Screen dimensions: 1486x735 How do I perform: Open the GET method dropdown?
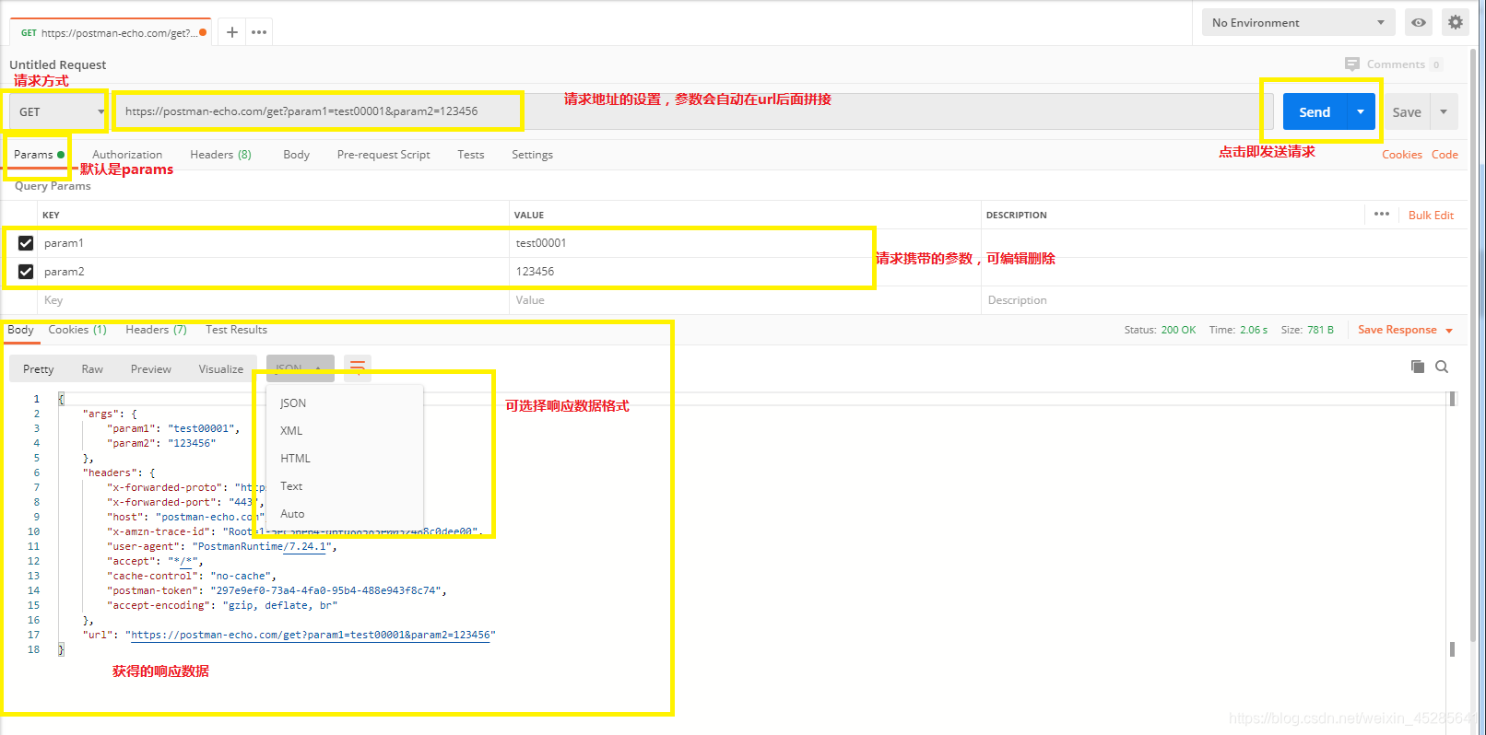point(59,111)
